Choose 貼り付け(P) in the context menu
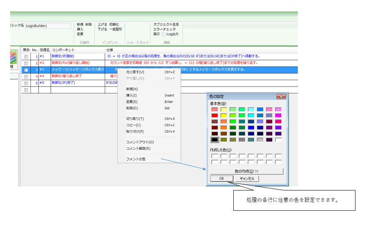Image resolution: width=379 pixels, height=227 pixels. click(x=149, y=132)
